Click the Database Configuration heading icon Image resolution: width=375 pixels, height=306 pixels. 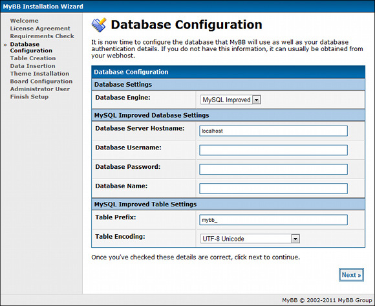(x=99, y=25)
